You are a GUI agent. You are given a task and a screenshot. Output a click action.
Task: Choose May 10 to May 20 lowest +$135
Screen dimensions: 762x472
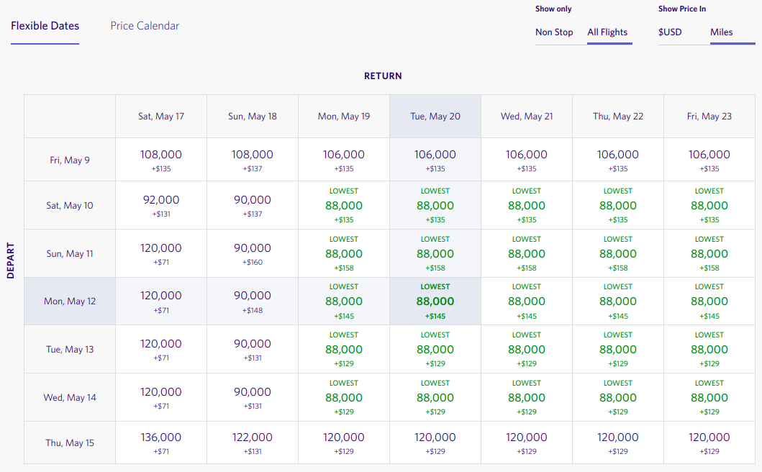(435, 205)
